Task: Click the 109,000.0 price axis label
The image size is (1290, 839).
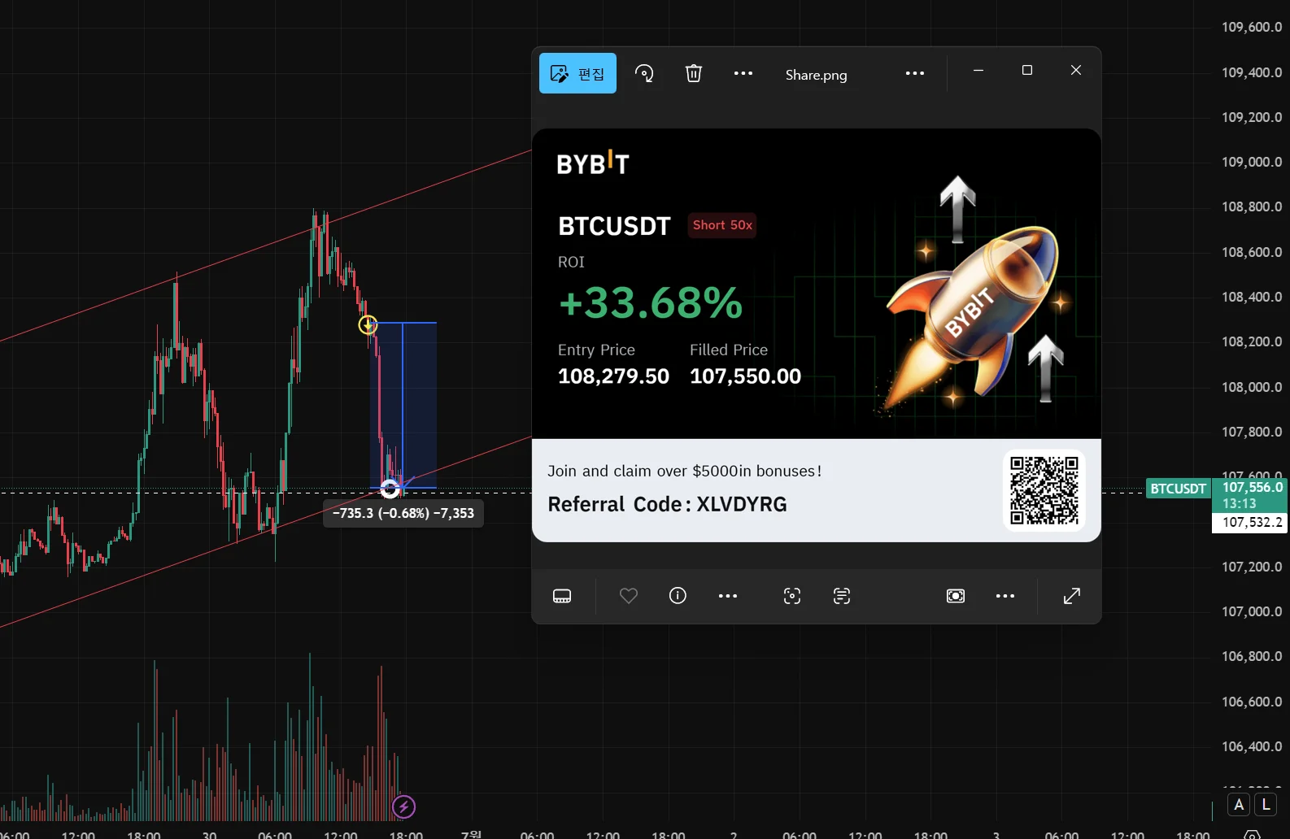Action: tap(1252, 162)
